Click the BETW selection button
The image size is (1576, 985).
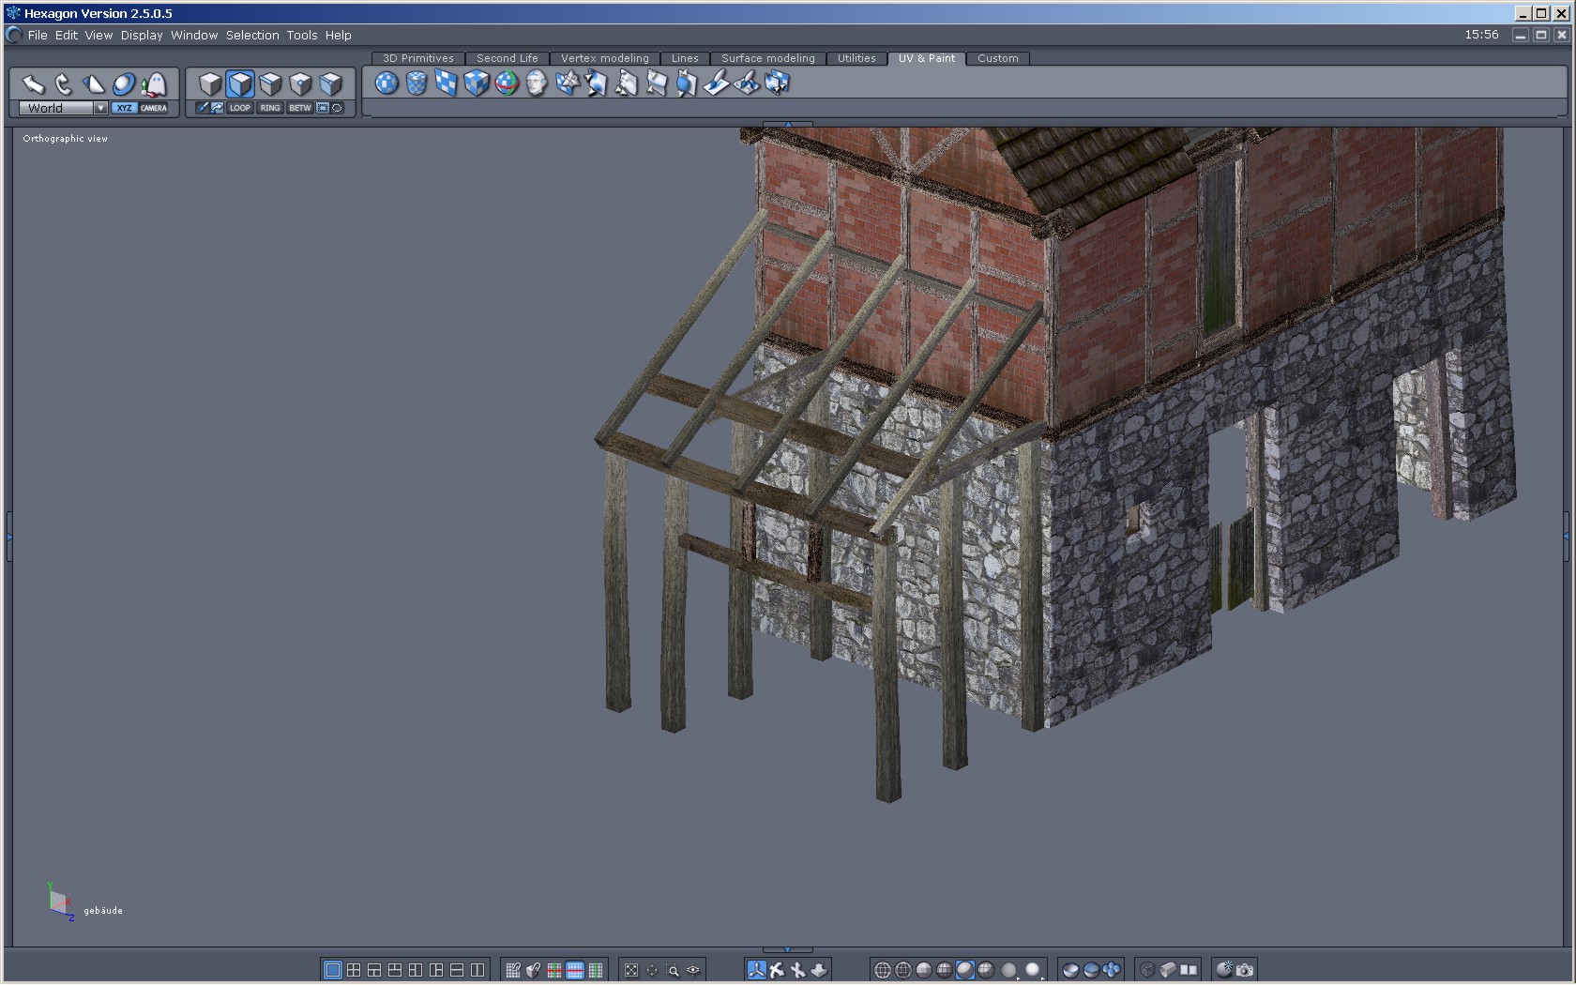[300, 108]
